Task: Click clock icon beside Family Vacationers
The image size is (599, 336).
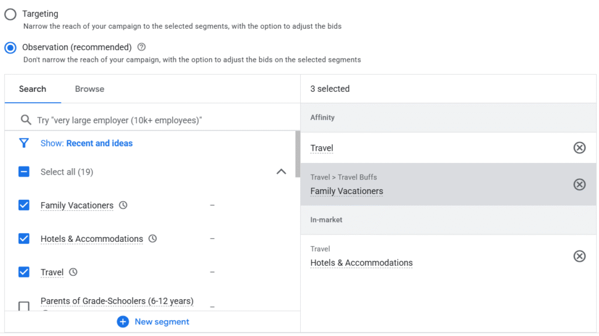Action: pyautogui.click(x=123, y=205)
